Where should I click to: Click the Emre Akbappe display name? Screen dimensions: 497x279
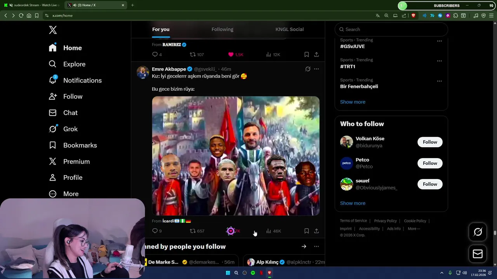169,69
